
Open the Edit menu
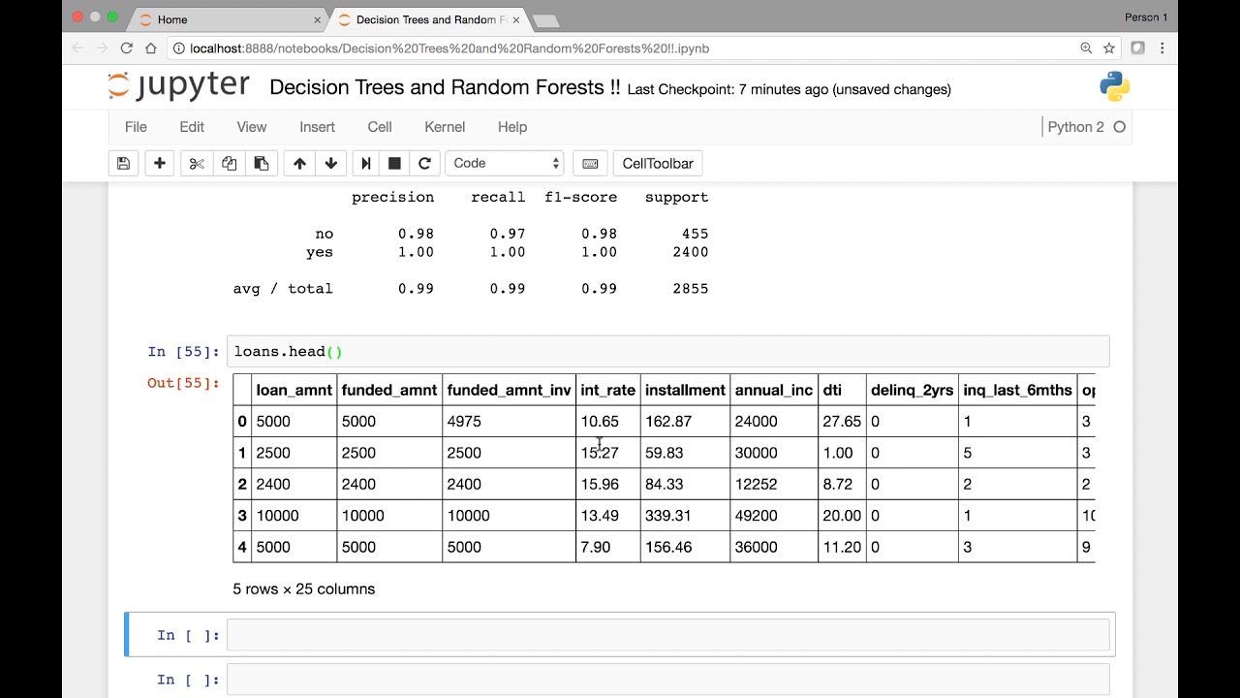click(x=192, y=127)
